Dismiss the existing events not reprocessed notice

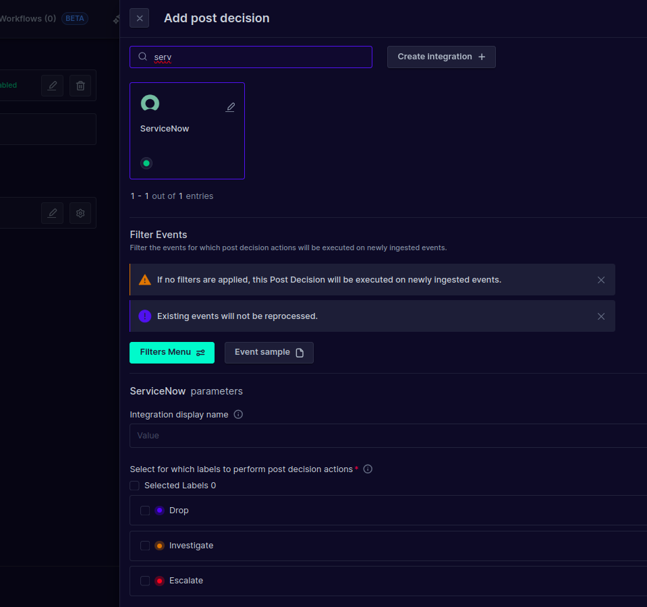point(600,316)
